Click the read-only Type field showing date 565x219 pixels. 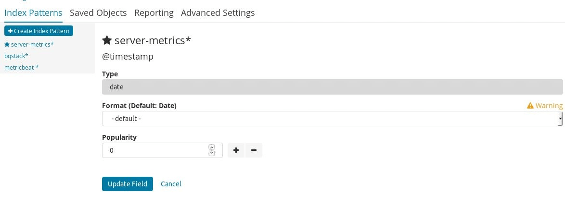click(332, 87)
